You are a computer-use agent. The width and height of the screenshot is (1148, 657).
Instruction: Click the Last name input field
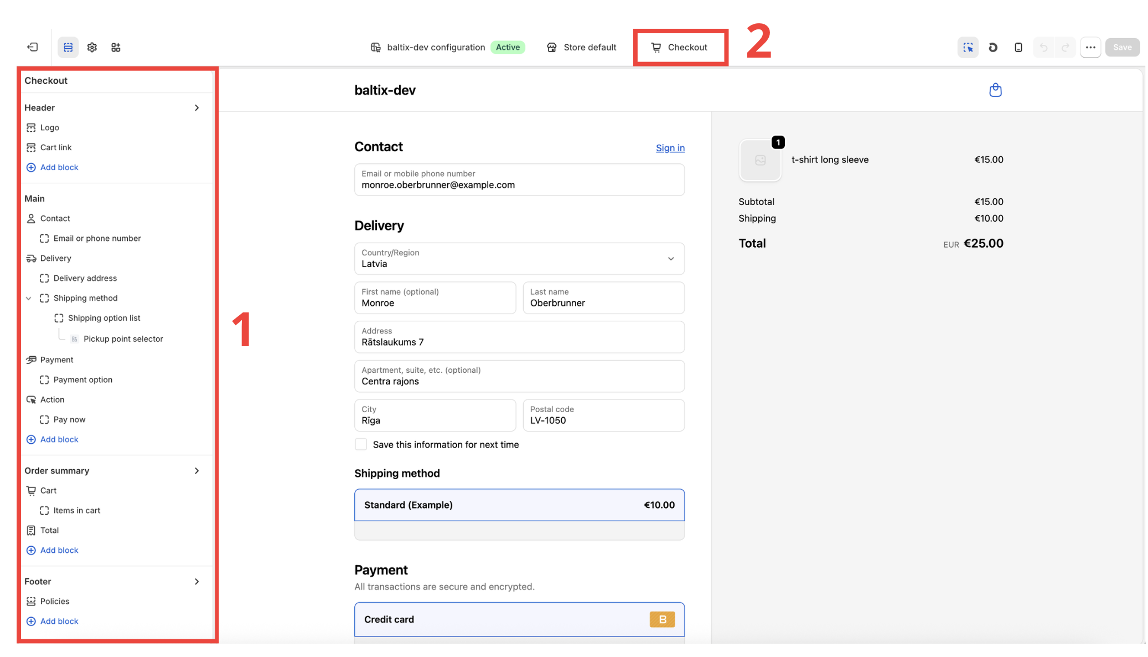603,298
